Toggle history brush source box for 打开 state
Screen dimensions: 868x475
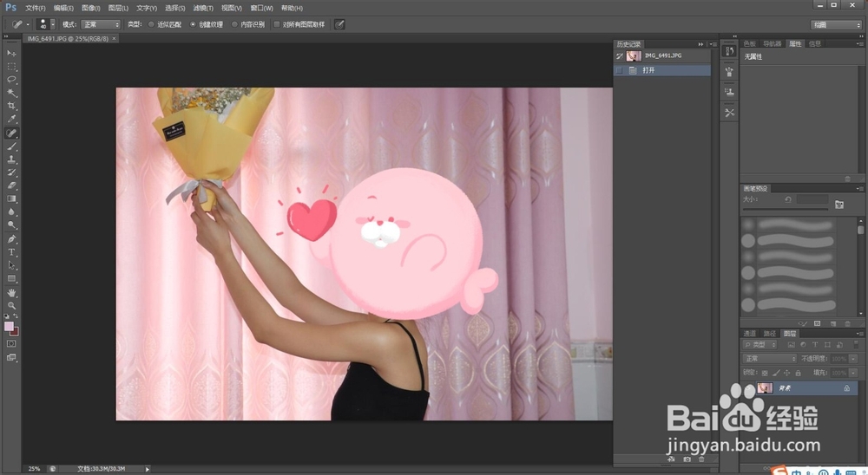620,70
